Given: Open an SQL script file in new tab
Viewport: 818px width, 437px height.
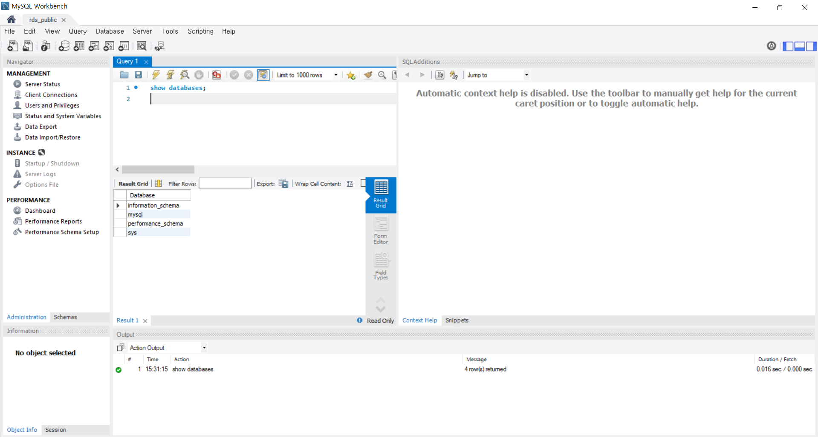Looking at the screenshot, I should point(28,46).
